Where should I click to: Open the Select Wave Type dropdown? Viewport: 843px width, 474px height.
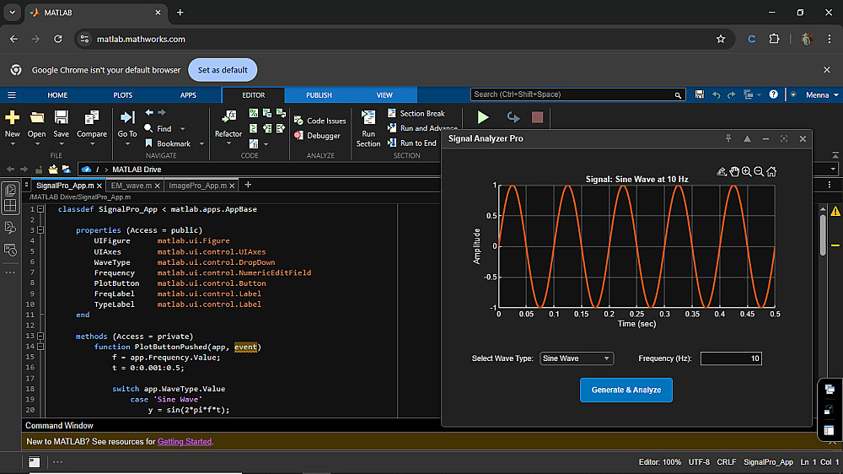pyautogui.click(x=577, y=358)
